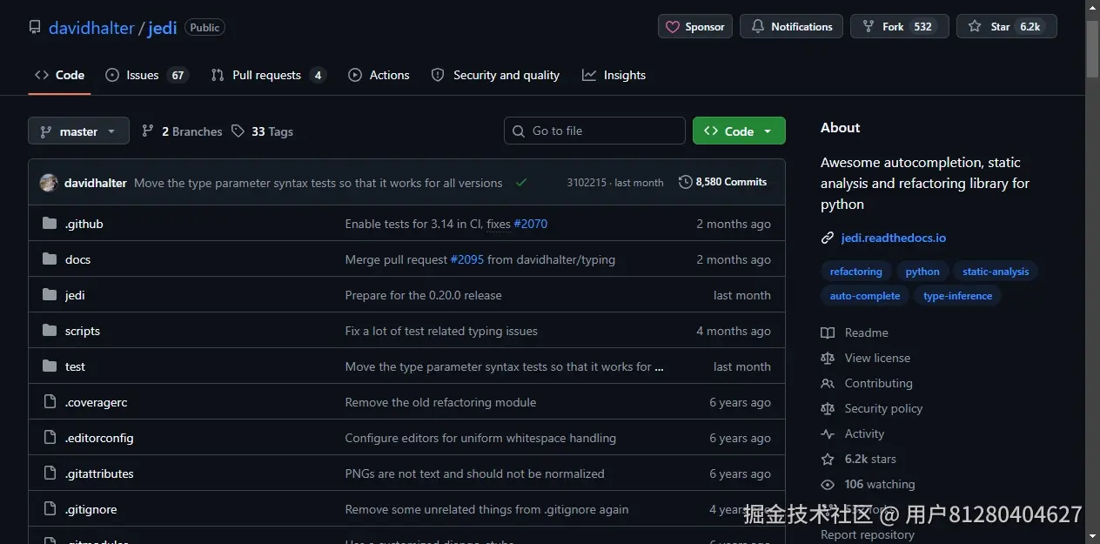Image resolution: width=1100 pixels, height=544 pixels.
Task: Open the test folder
Action: click(75, 366)
